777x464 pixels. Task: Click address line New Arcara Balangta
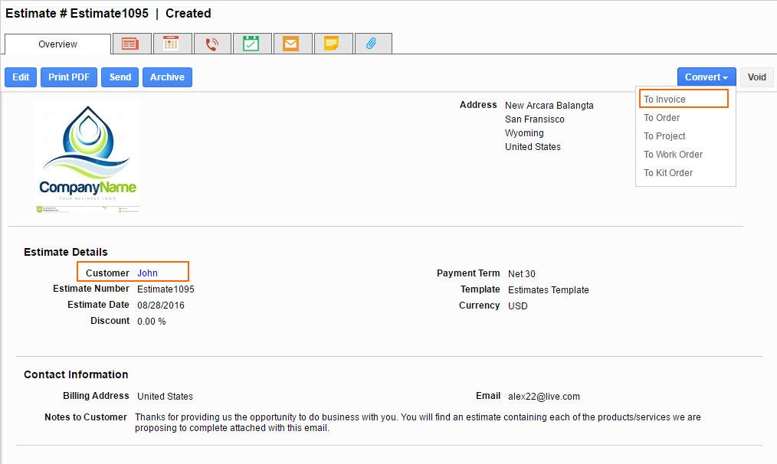(549, 106)
